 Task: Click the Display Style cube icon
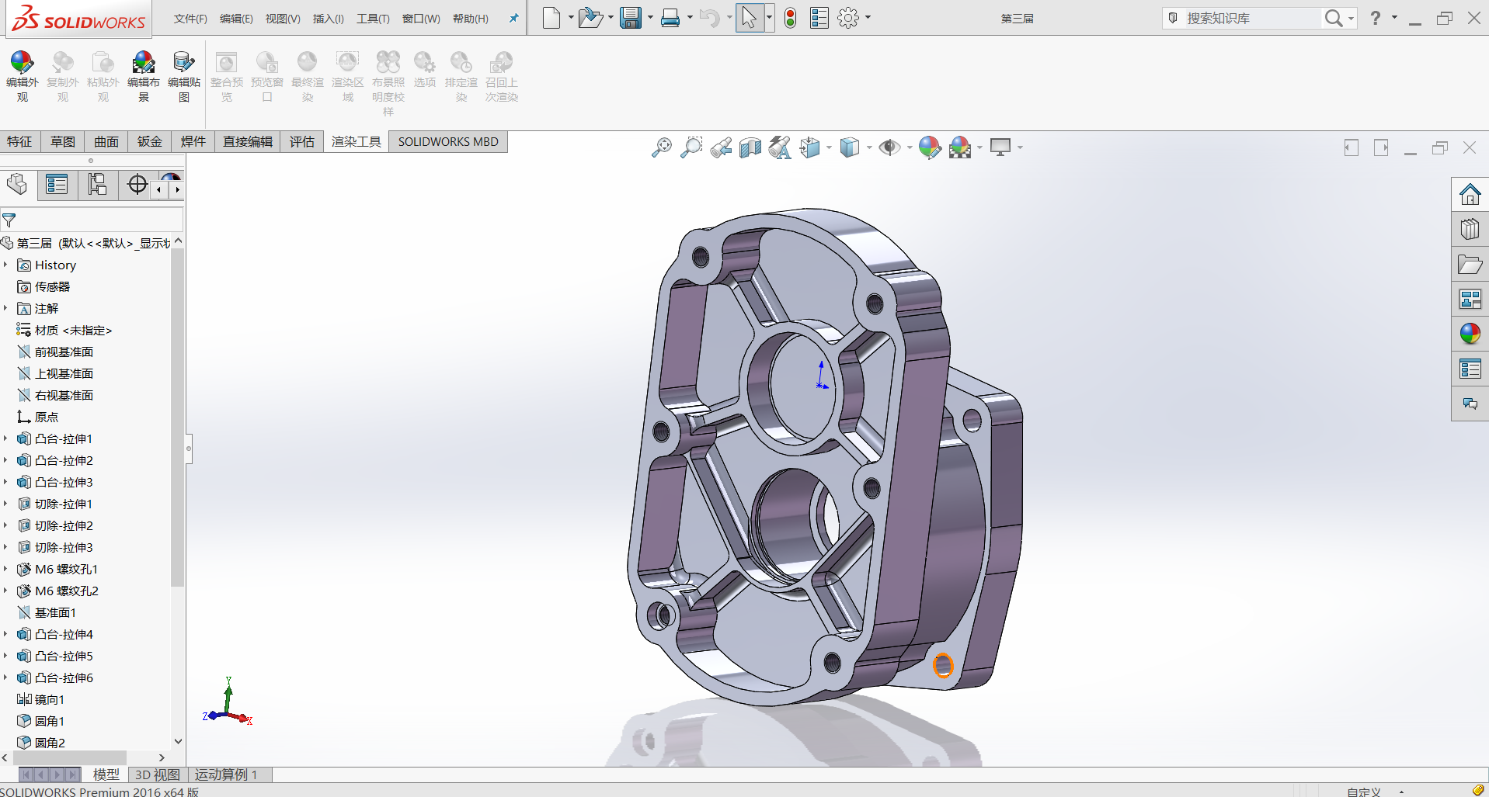[x=850, y=147]
